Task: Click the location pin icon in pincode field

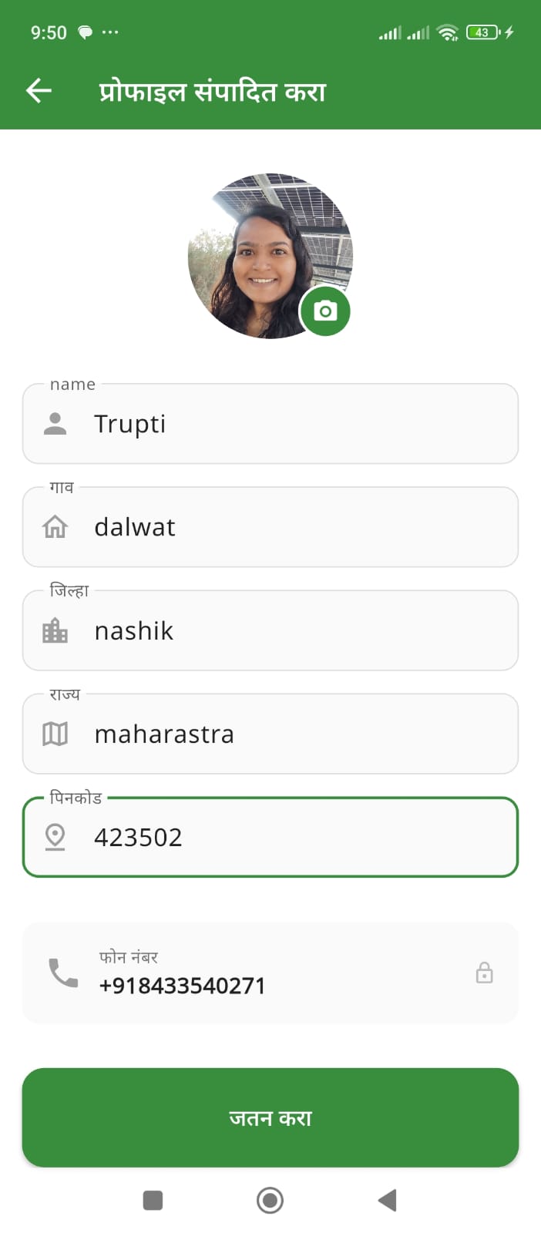Action: (x=55, y=837)
